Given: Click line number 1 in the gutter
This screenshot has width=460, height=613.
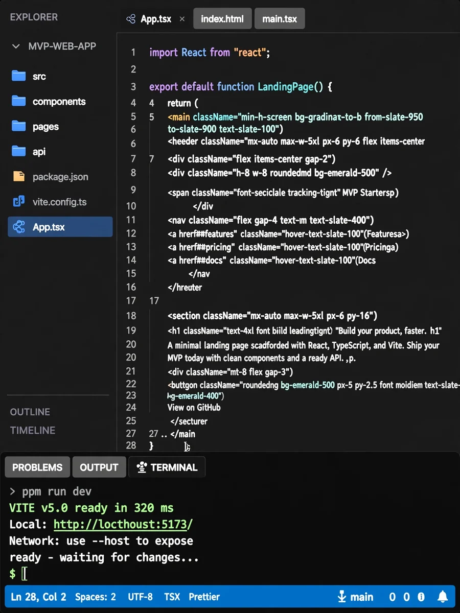Looking at the screenshot, I should (133, 52).
